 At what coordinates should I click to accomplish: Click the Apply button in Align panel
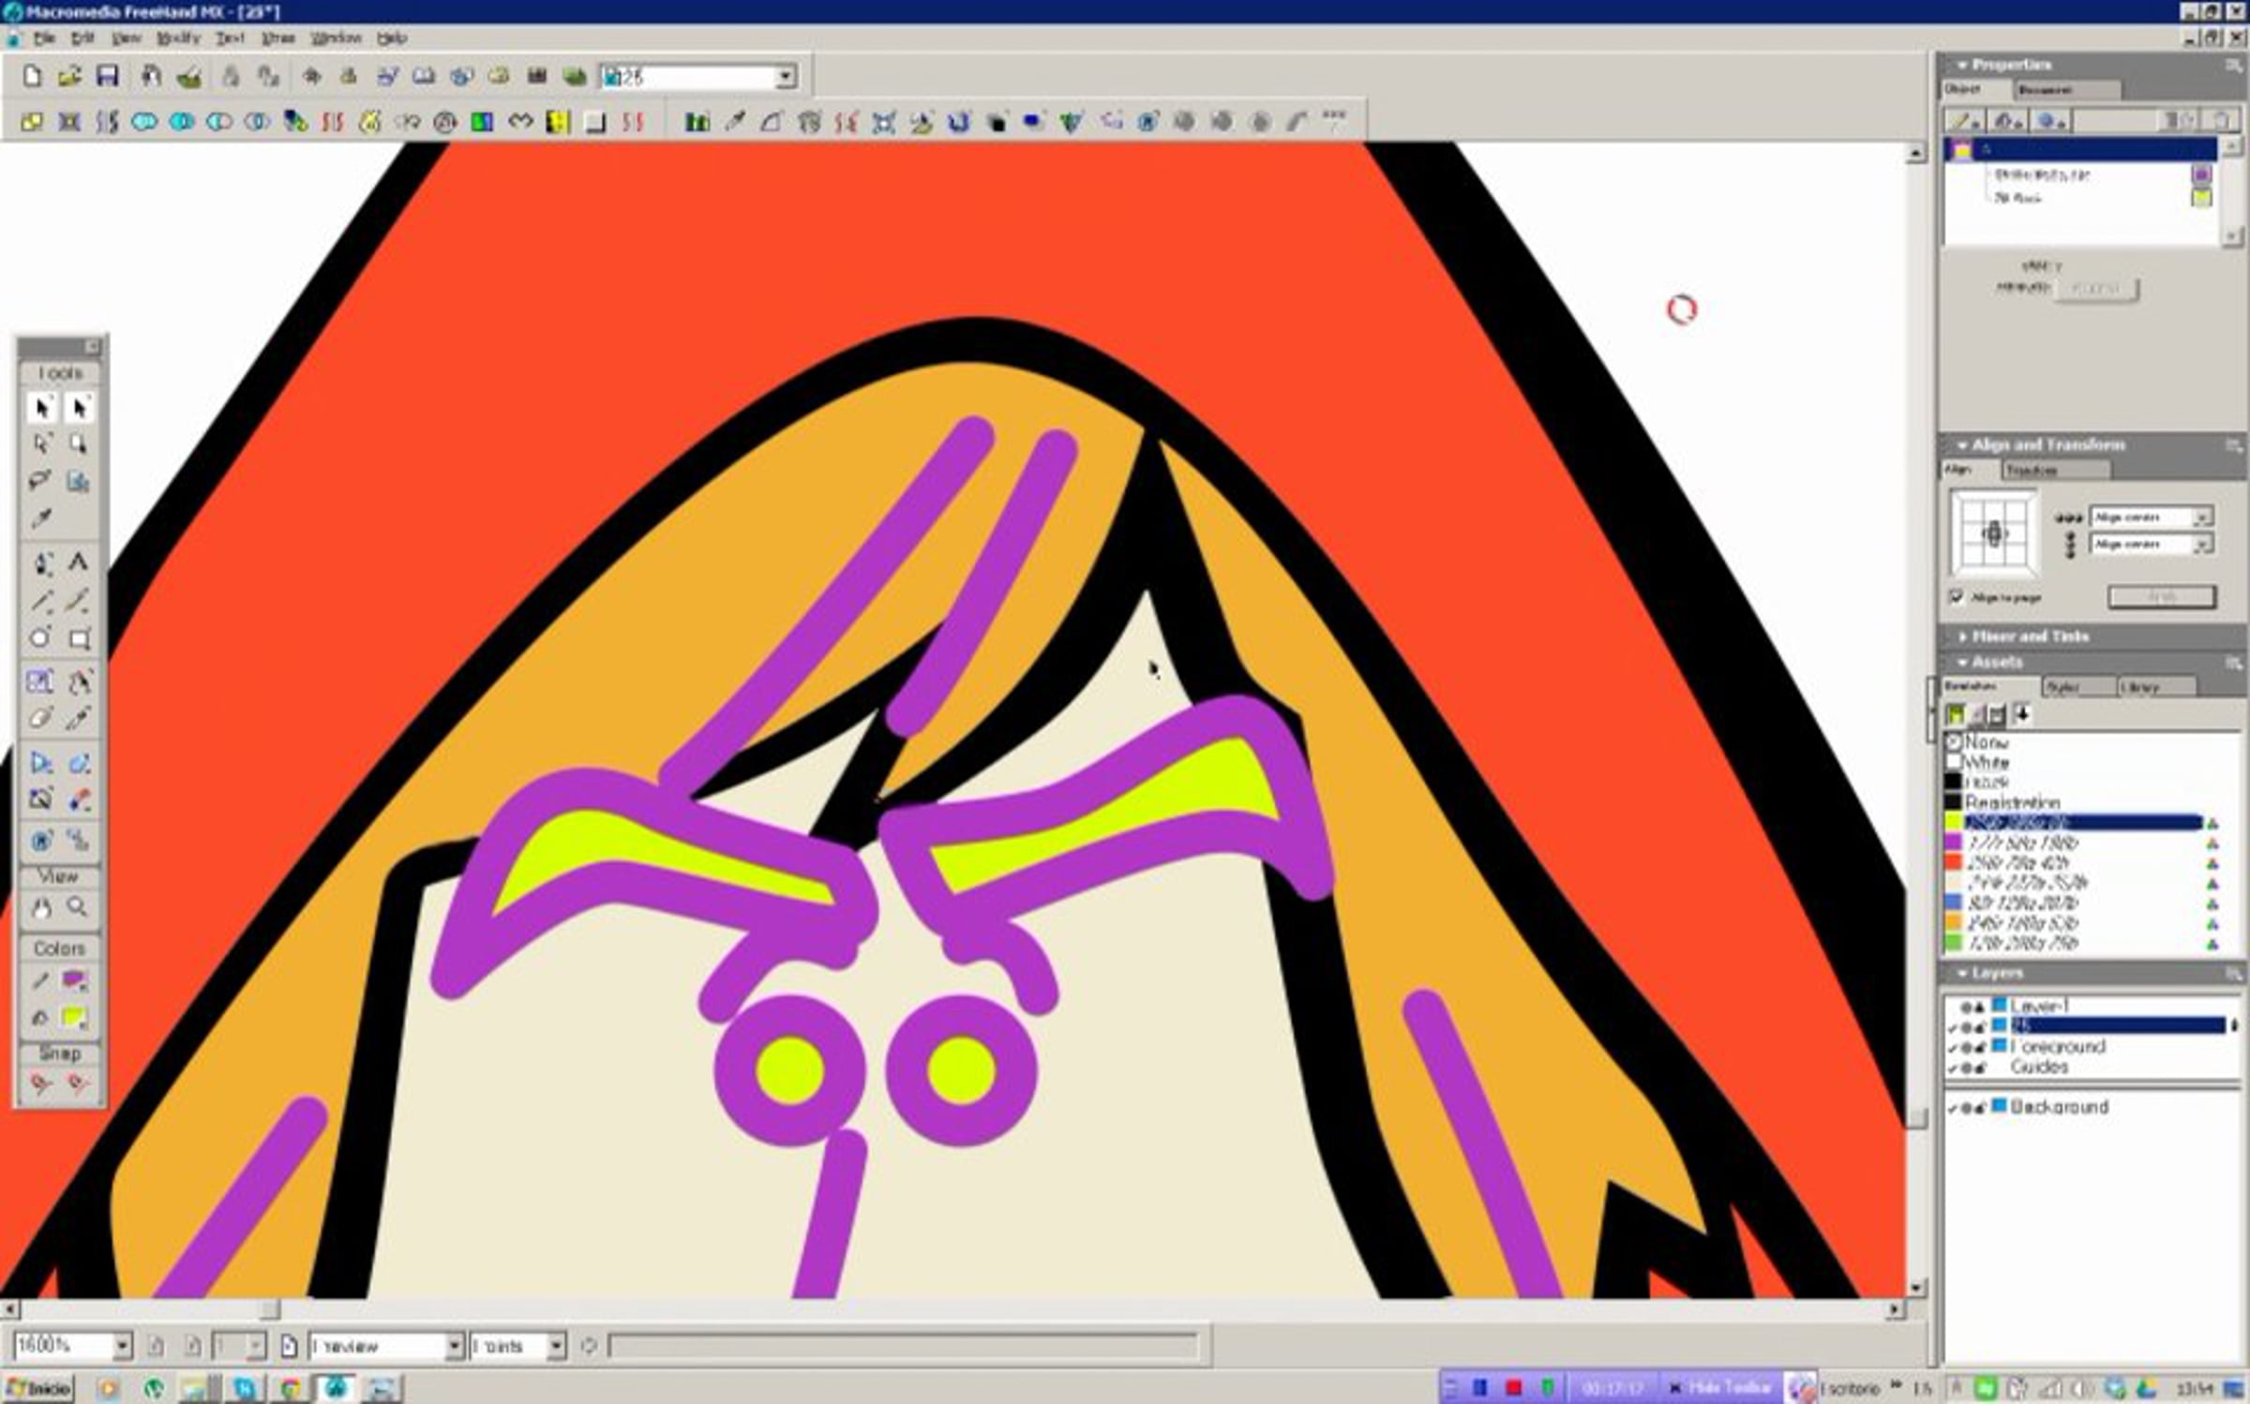coord(2162,597)
